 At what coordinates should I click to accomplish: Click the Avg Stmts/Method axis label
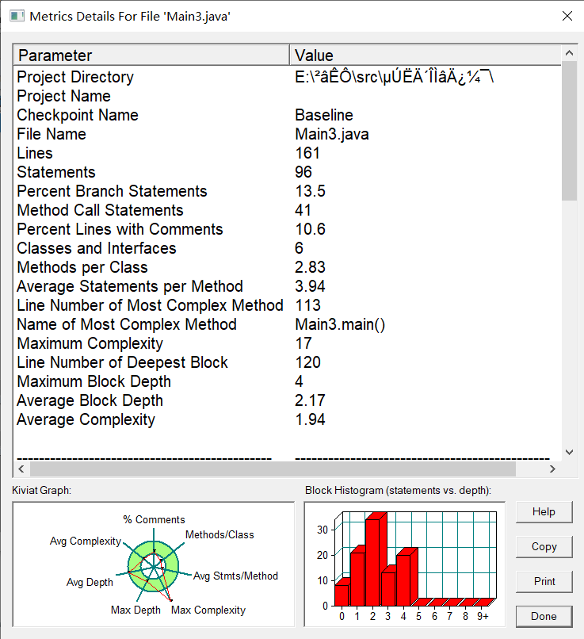coord(235,576)
